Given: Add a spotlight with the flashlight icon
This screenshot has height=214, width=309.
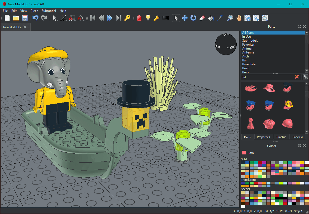Looking at the screenshot, I should tap(156, 18).
